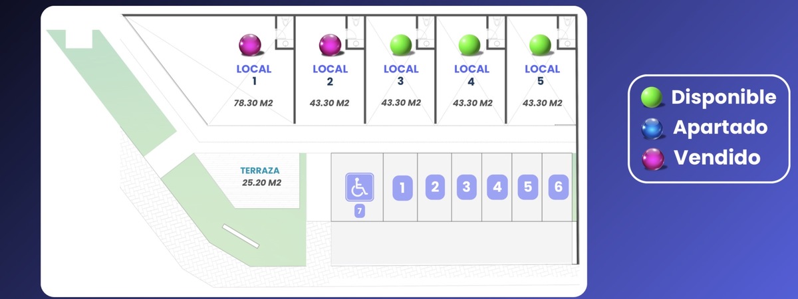This screenshot has width=798, height=299.
Task: Select the blue Apartado legend sphere
Action: pos(652,128)
